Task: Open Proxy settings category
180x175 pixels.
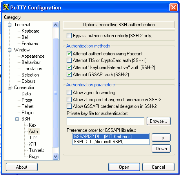Action: click(x=27, y=100)
